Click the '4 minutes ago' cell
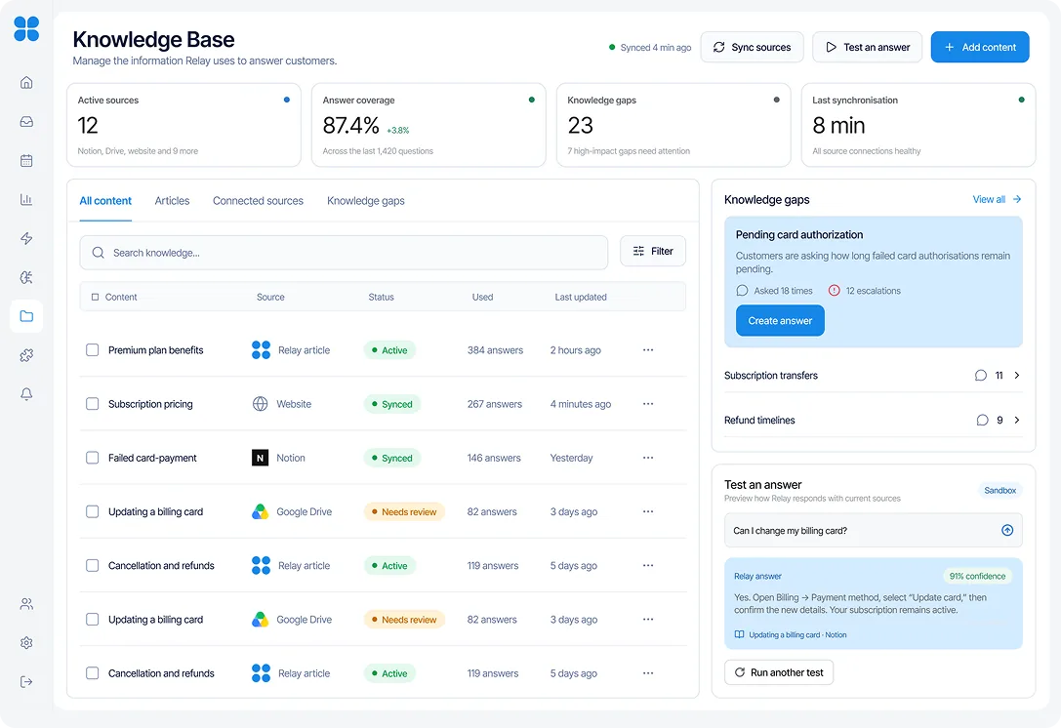This screenshot has width=1061, height=728. click(581, 404)
